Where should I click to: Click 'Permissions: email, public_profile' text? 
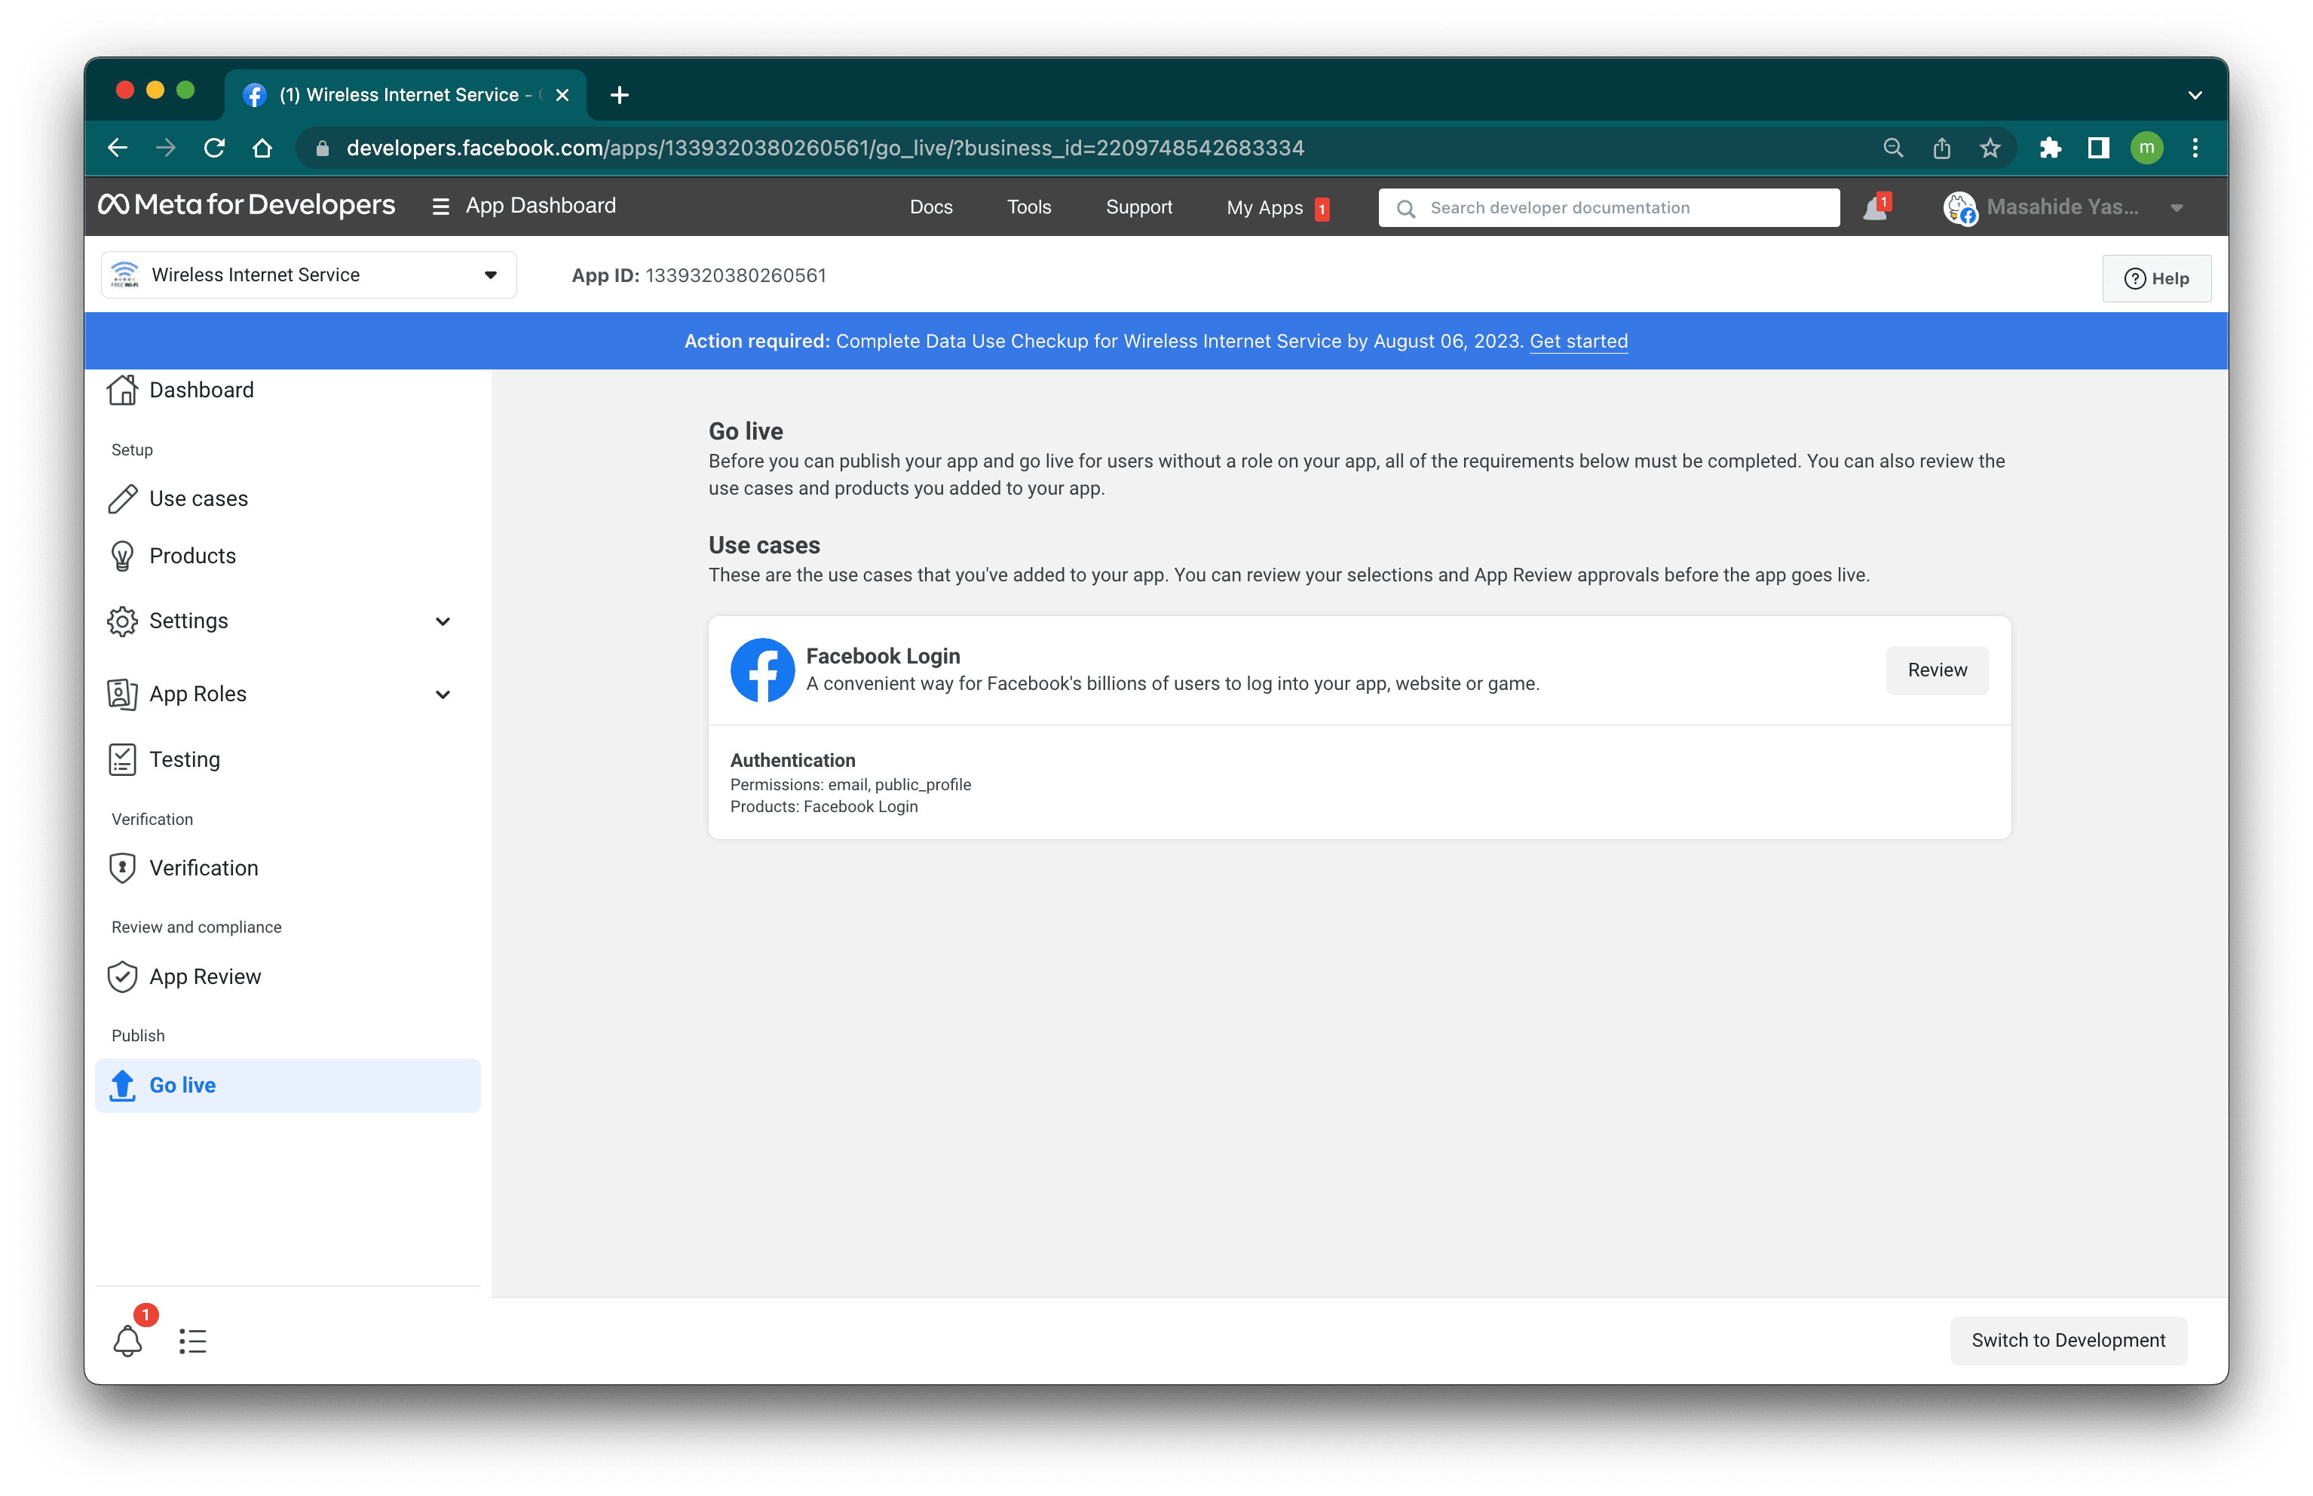[x=850, y=785]
